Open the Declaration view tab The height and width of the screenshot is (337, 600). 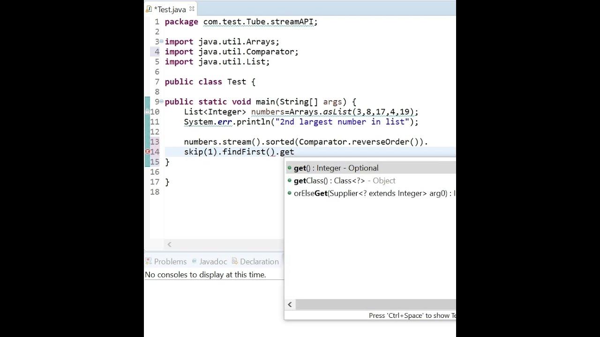pyautogui.click(x=255, y=262)
